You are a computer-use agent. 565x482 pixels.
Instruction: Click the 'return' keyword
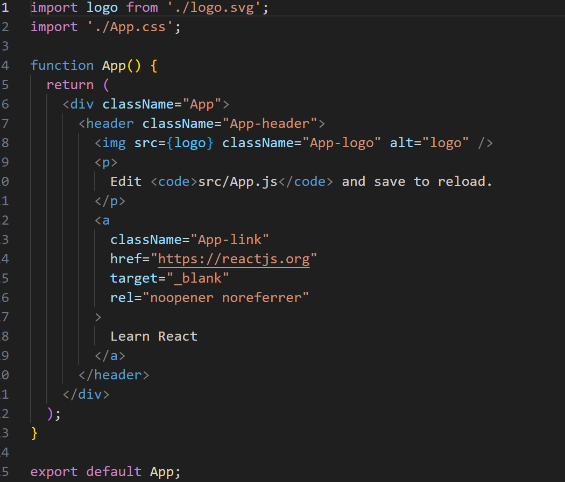(x=70, y=85)
